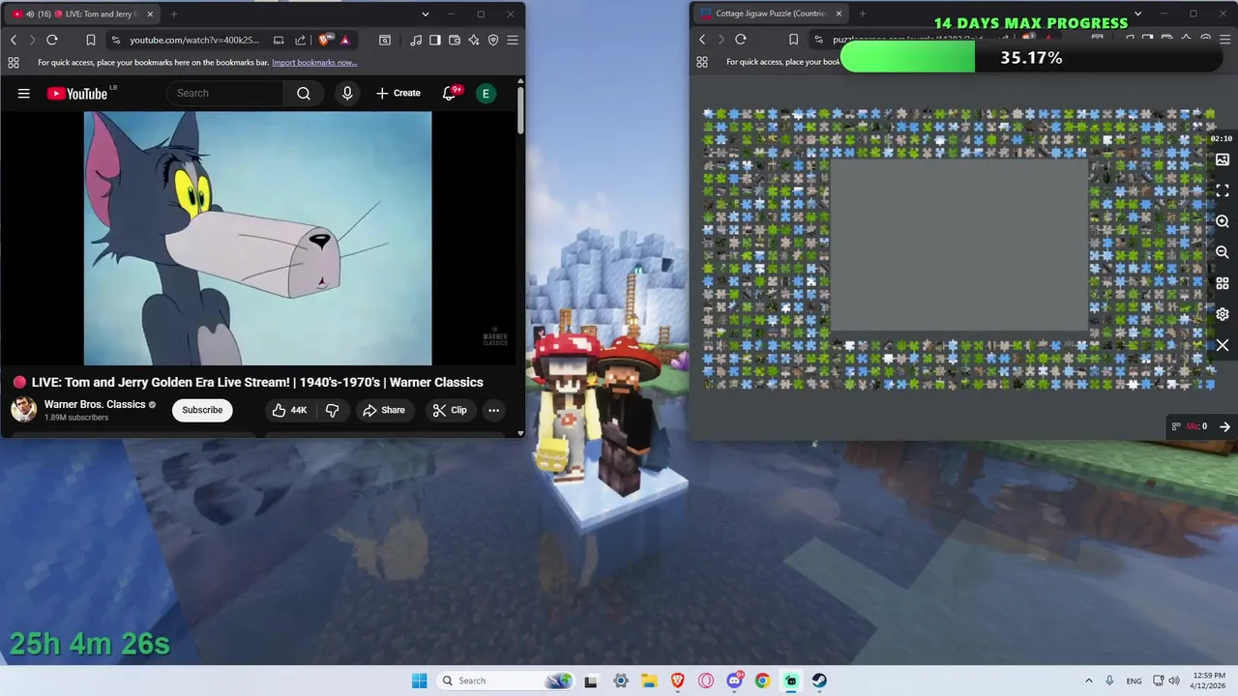
Task: Arrange puzzle pieces with grid icon
Action: (1223, 283)
